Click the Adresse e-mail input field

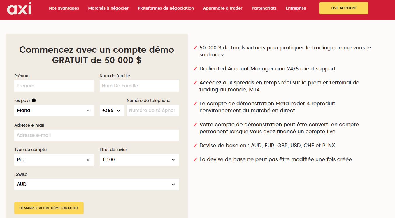96,135
